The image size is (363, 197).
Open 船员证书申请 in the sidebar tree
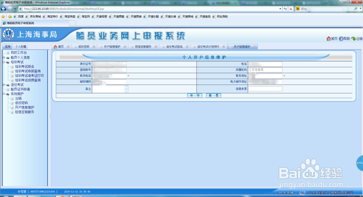(x=20, y=89)
